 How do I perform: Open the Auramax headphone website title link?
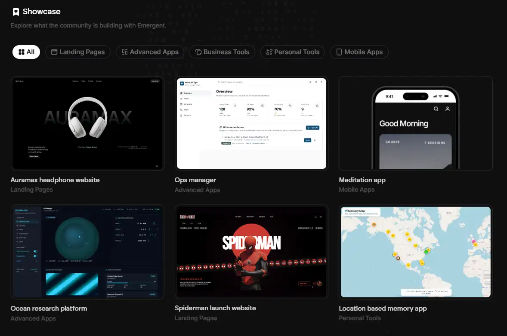click(55, 180)
